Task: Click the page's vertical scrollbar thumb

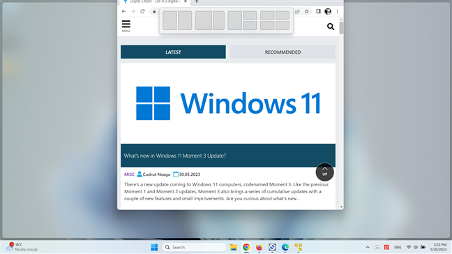Action: pyautogui.click(x=341, y=28)
